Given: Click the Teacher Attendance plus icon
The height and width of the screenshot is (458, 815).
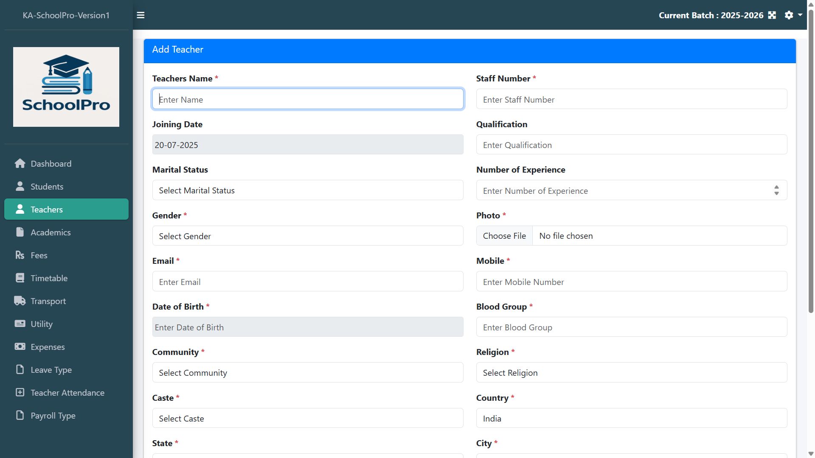Looking at the screenshot, I should (x=20, y=393).
